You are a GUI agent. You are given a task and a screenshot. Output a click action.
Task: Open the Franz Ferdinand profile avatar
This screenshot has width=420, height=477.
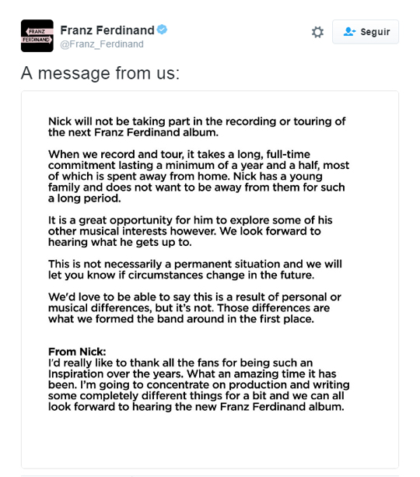(37, 36)
